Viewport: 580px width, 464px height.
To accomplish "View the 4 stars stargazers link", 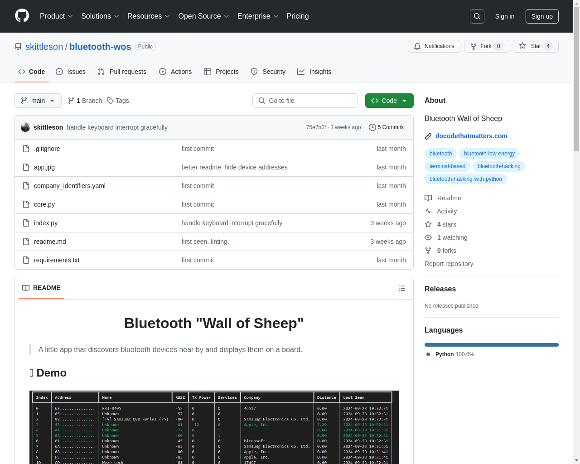I will tap(440, 224).
